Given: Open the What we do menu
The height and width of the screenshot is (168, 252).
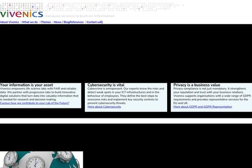Looking at the screenshot, I should point(30,22).
